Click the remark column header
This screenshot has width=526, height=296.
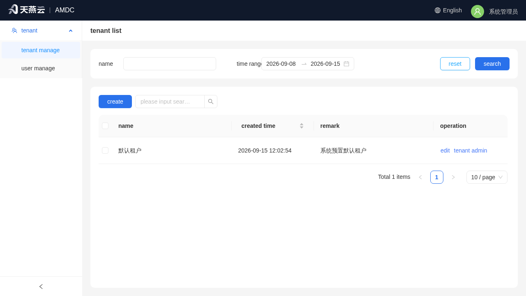pos(330,126)
